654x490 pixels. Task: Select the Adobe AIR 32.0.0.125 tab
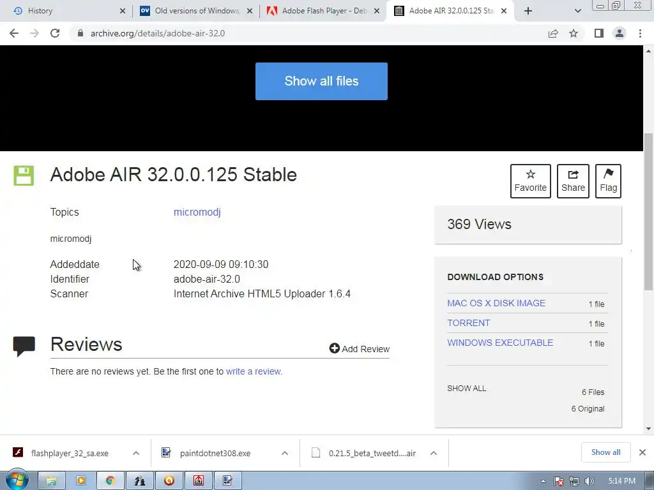pos(452,11)
